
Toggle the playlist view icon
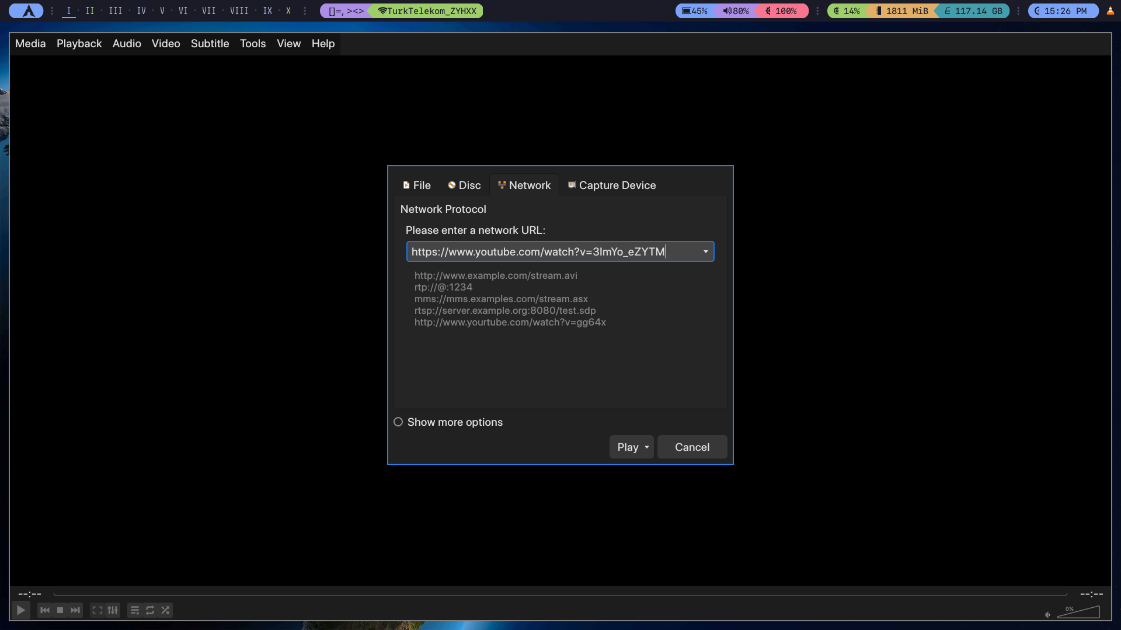click(135, 610)
